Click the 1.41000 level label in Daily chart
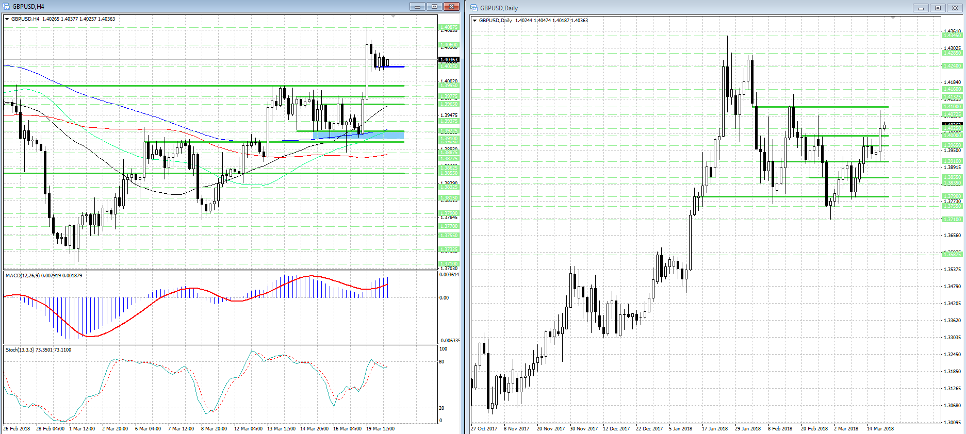This screenshot has height=434, width=966. pos(952,107)
